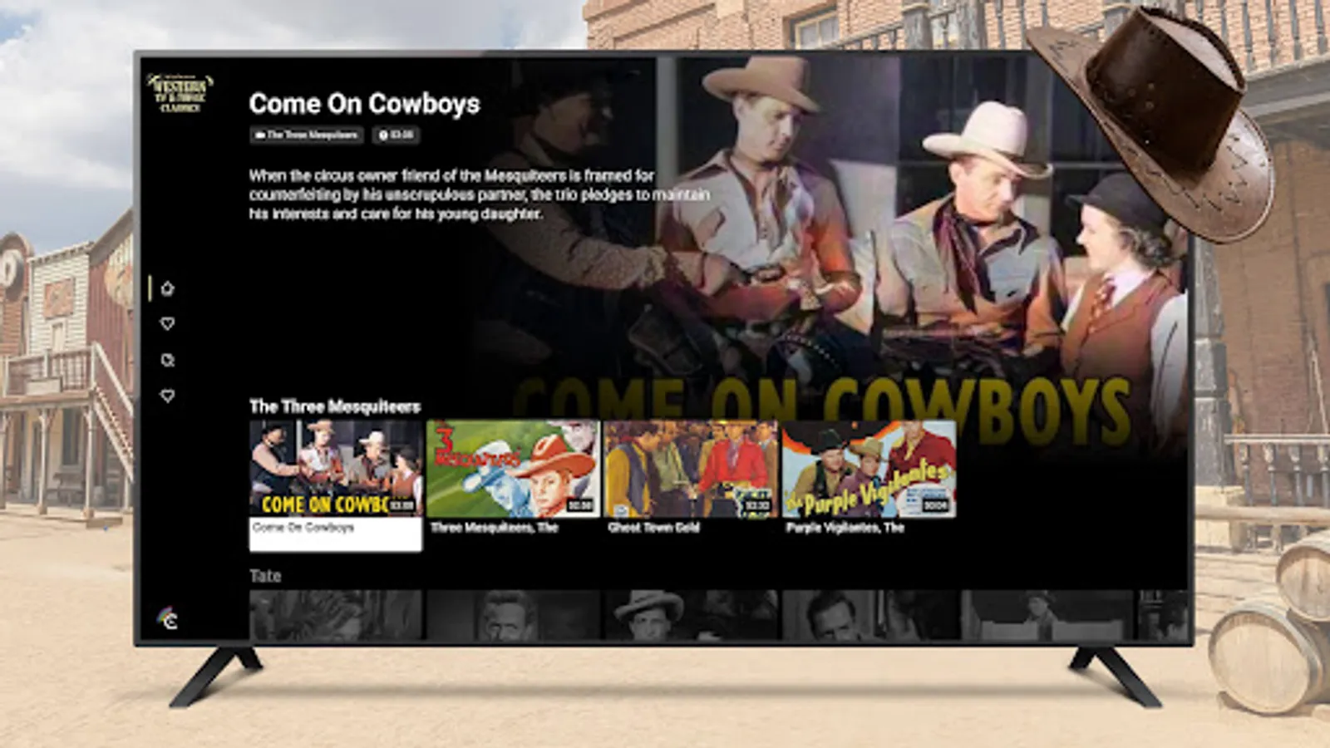Click the synopsis text about the circus owner
Screen dimensions: 1330x748
click(x=479, y=194)
